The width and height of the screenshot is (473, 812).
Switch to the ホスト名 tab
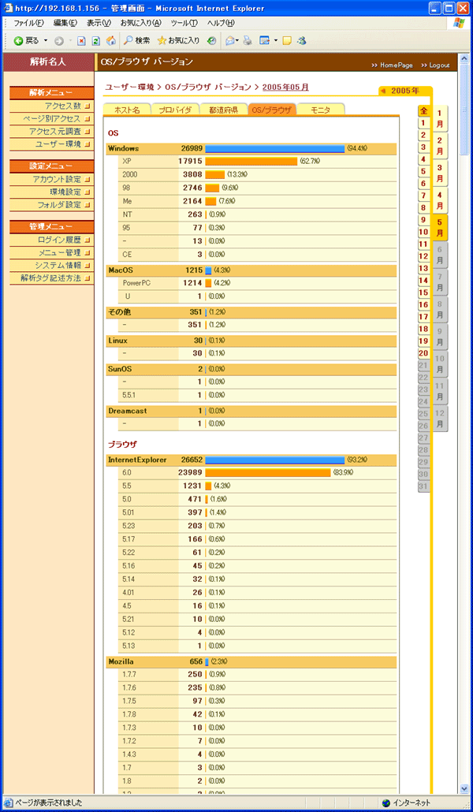coord(127,110)
